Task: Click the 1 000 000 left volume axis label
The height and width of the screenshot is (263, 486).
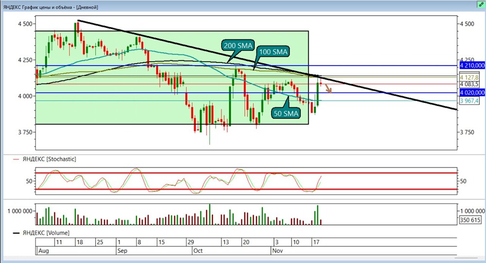Action: click(x=20, y=211)
